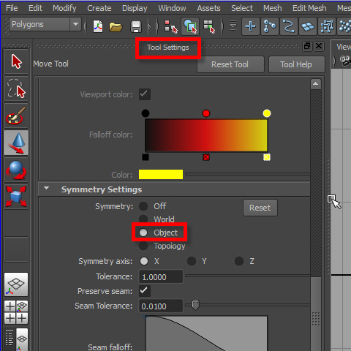Click the Seam Tolerance slider handle
This screenshot has width=351, height=351.
click(195, 305)
